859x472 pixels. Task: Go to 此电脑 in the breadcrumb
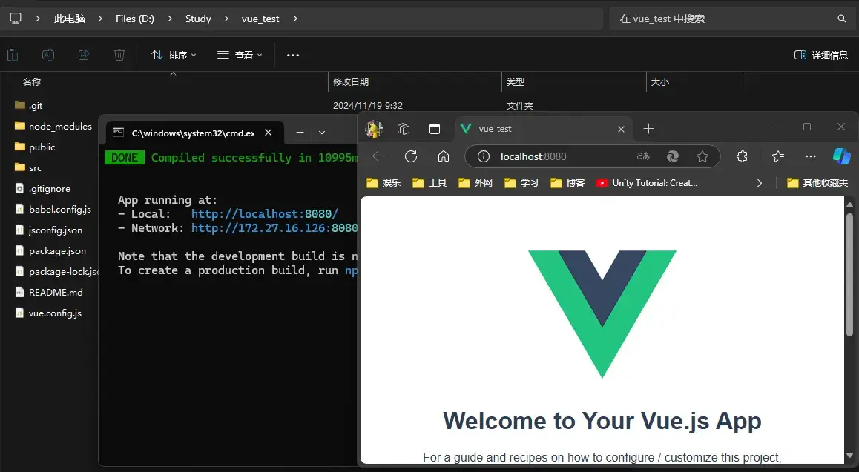click(70, 19)
